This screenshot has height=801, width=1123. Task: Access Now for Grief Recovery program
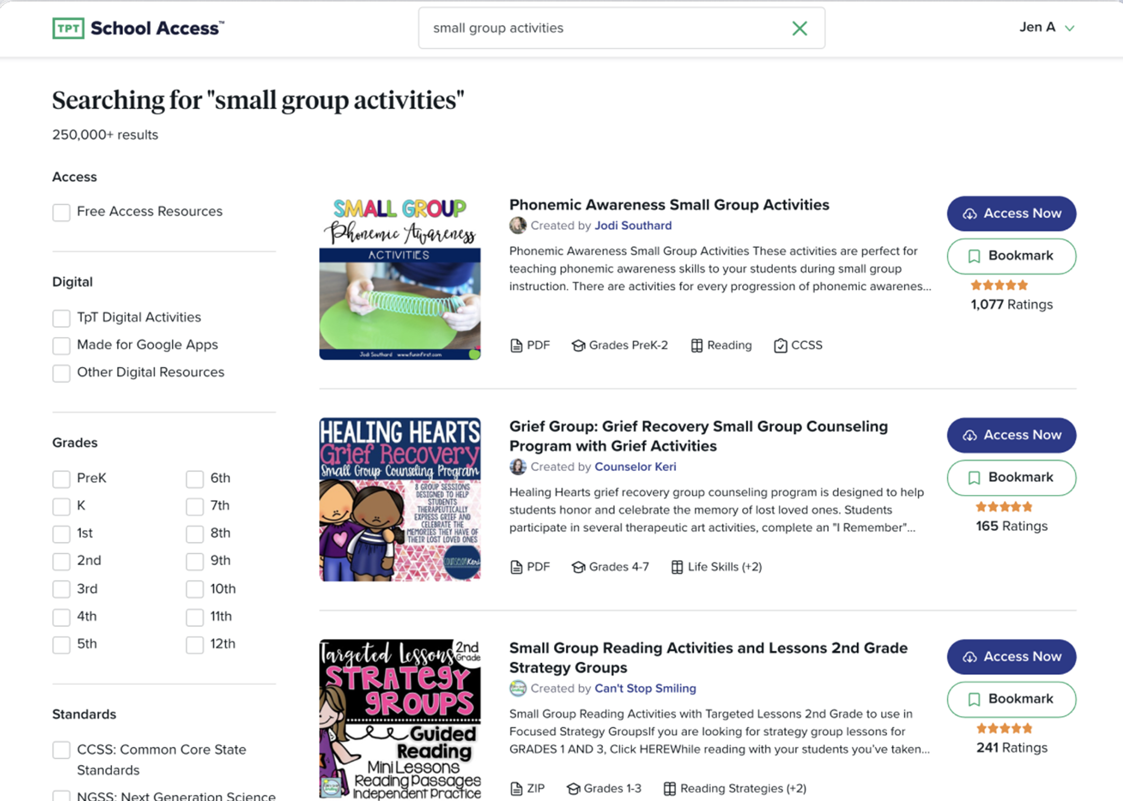tap(1011, 435)
